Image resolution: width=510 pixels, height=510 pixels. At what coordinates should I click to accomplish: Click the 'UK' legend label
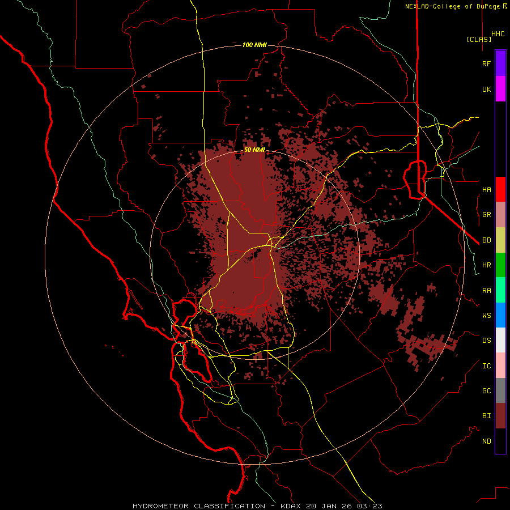tap(486, 89)
